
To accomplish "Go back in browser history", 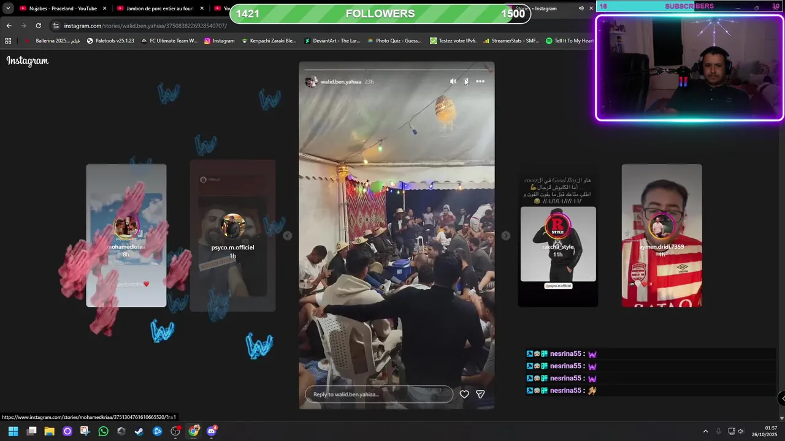I will click(x=9, y=26).
